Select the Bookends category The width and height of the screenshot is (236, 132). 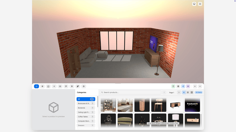coord(86,108)
